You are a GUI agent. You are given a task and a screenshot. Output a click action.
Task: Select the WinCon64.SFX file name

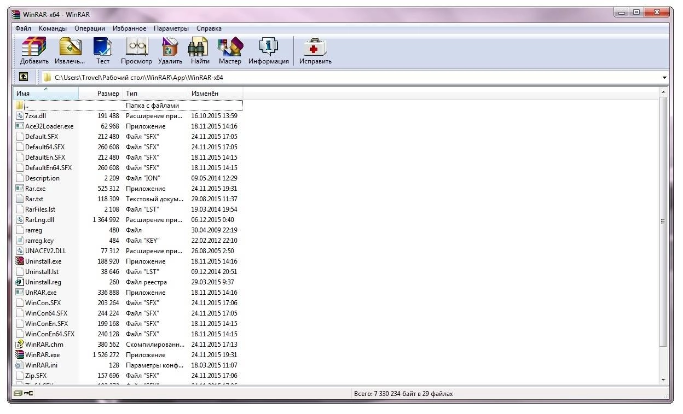[47, 313]
